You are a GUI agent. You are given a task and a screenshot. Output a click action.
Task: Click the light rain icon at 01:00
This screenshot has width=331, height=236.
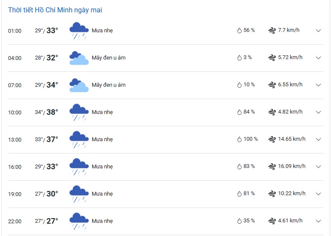79,31
